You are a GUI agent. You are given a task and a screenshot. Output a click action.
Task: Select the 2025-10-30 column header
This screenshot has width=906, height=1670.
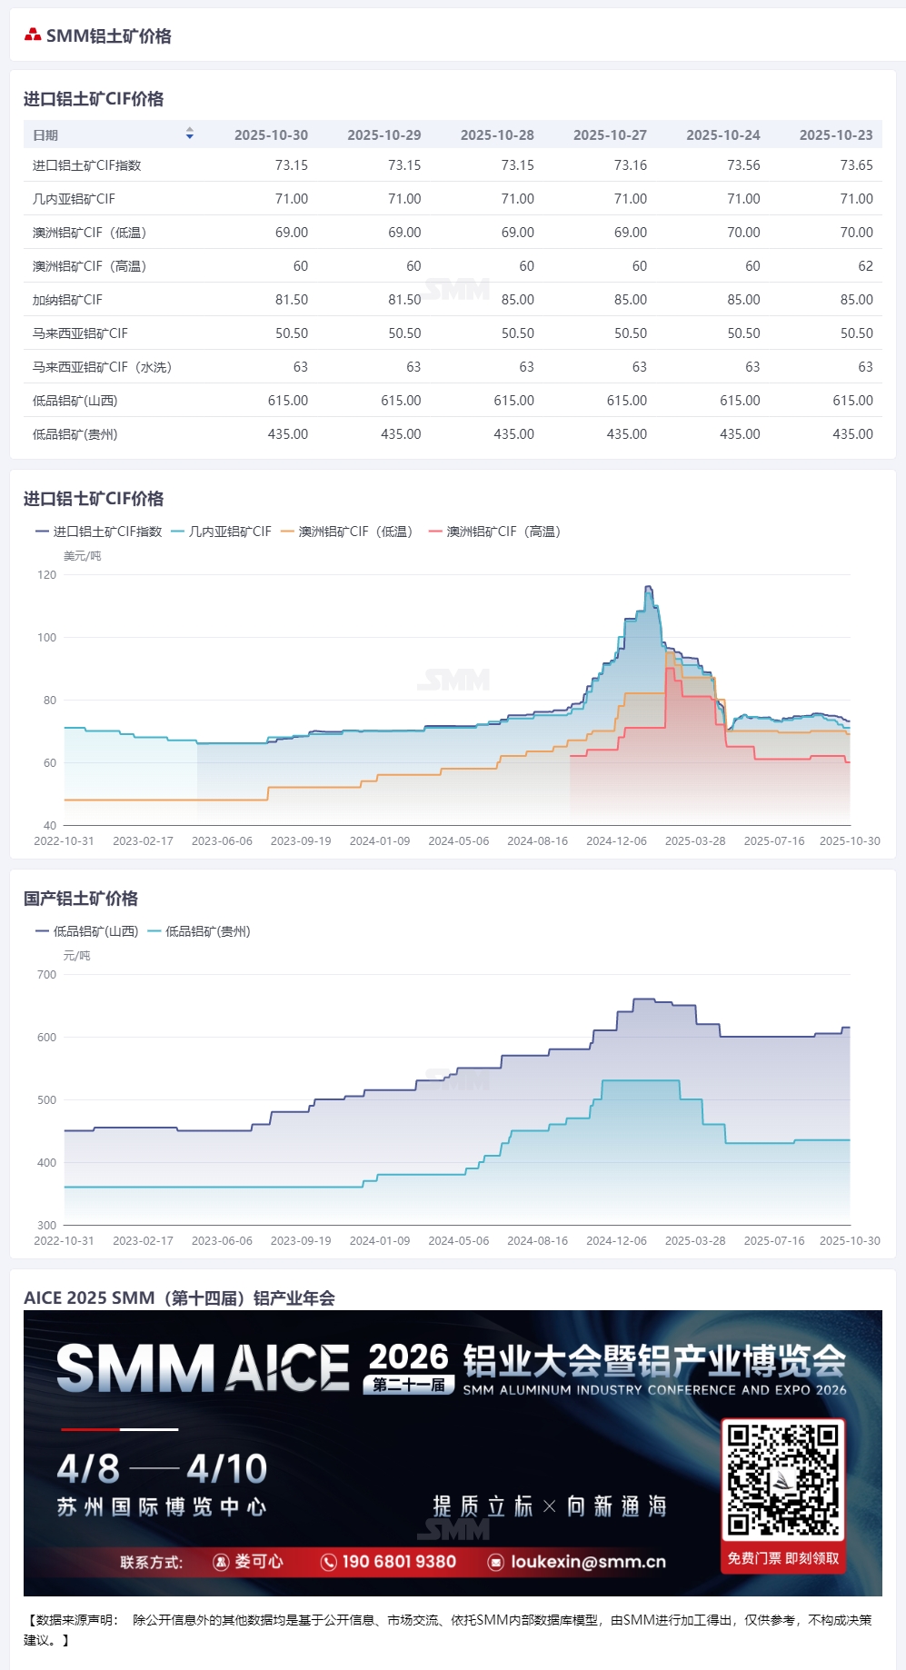(x=271, y=134)
